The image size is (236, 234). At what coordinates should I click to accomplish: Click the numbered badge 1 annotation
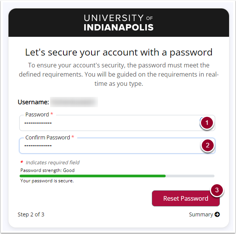click(207, 123)
